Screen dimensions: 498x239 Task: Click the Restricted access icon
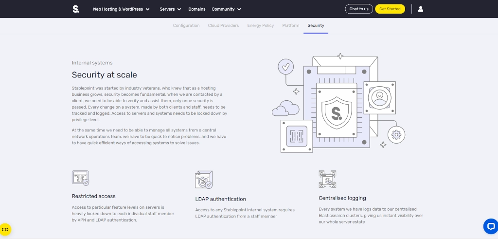pyautogui.click(x=80, y=178)
